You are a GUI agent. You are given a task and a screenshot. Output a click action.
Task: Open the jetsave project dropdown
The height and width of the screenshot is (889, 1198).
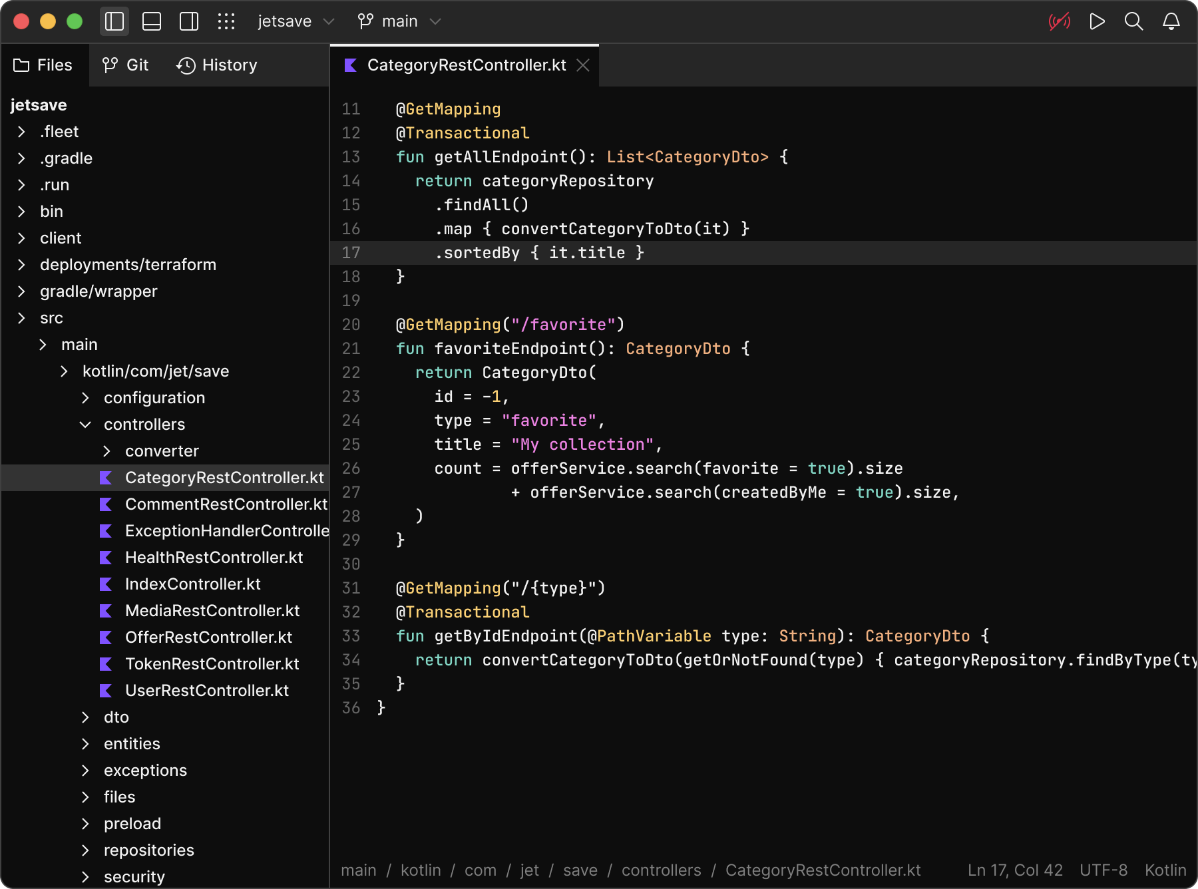pyautogui.click(x=328, y=21)
